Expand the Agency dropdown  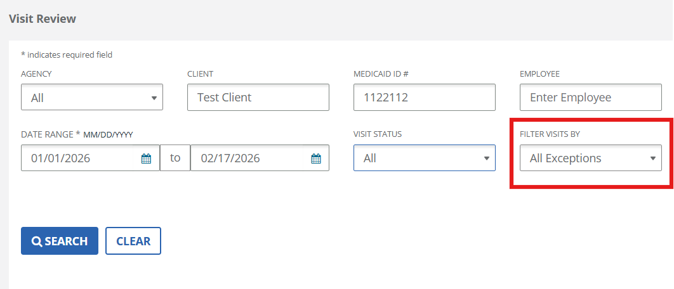92,98
